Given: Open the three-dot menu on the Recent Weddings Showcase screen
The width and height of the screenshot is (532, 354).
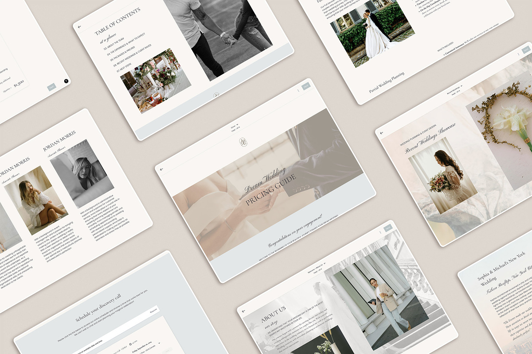Looking at the screenshot, I should pos(518,54).
